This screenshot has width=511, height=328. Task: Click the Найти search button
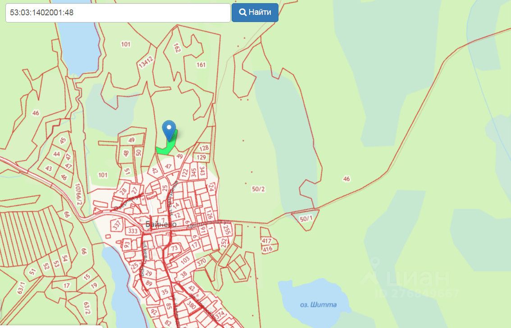[255, 12]
